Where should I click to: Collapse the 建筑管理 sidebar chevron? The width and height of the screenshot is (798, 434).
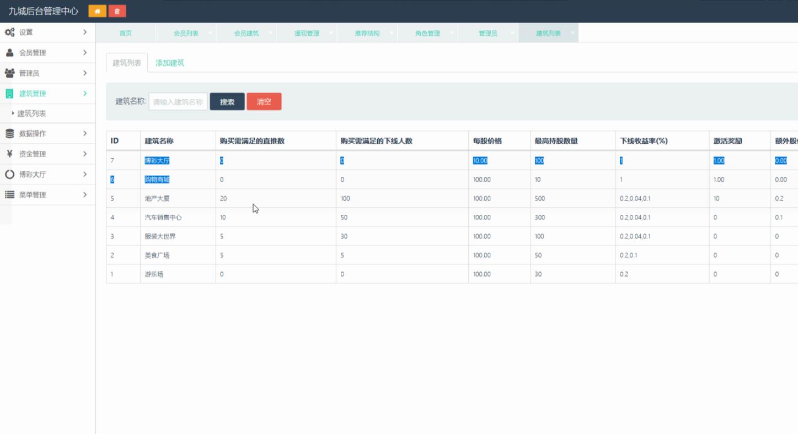pos(85,94)
